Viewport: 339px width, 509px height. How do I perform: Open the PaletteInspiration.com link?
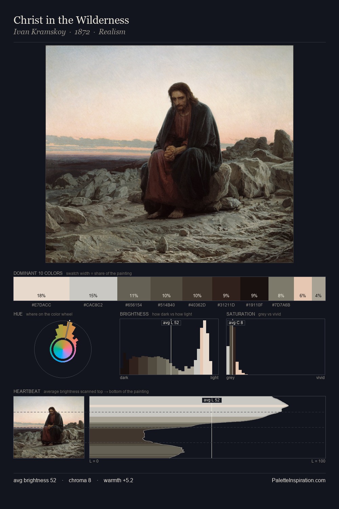click(299, 480)
